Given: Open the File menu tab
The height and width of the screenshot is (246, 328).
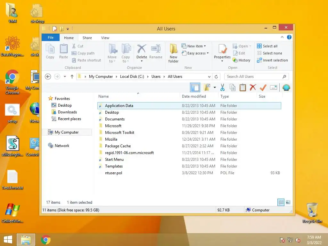Looking at the screenshot, I should pos(51,37).
